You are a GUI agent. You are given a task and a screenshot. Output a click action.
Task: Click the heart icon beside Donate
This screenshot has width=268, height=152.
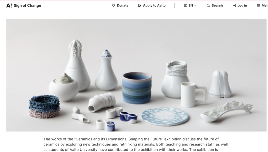(114, 5)
